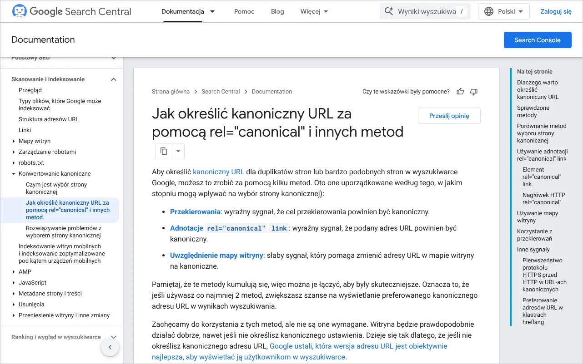Click the Search Console button

tap(538, 40)
